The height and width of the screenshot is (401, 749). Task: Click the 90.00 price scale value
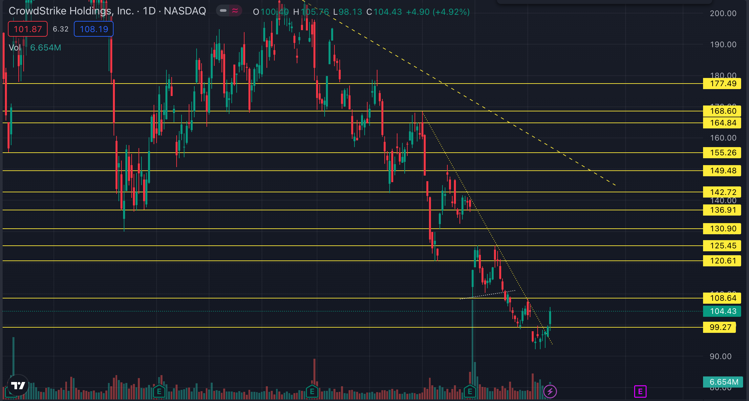(x=720, y=356)
